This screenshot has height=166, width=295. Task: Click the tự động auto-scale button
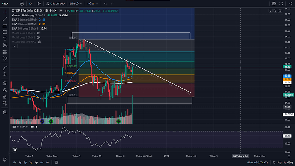point(289,163)
